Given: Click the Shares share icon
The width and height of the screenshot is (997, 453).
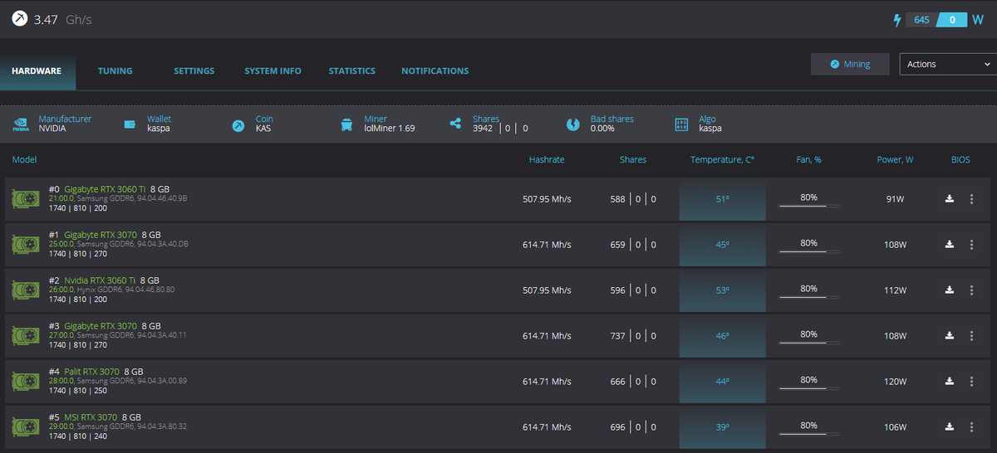Looking at the screenshot, I should pos(455,124).
